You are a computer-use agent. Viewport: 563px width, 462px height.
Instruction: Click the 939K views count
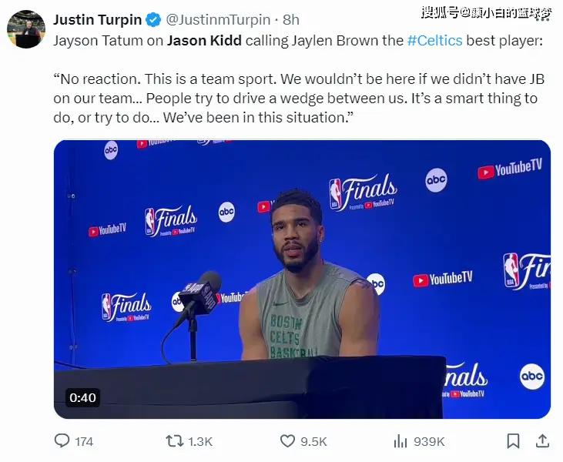(429, 441)
